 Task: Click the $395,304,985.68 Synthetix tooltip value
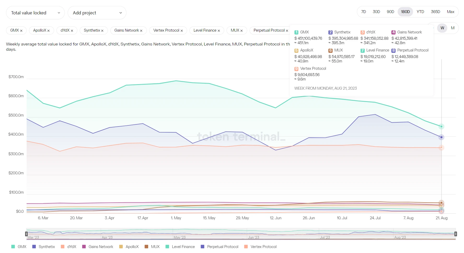click(x=343, y=38)
